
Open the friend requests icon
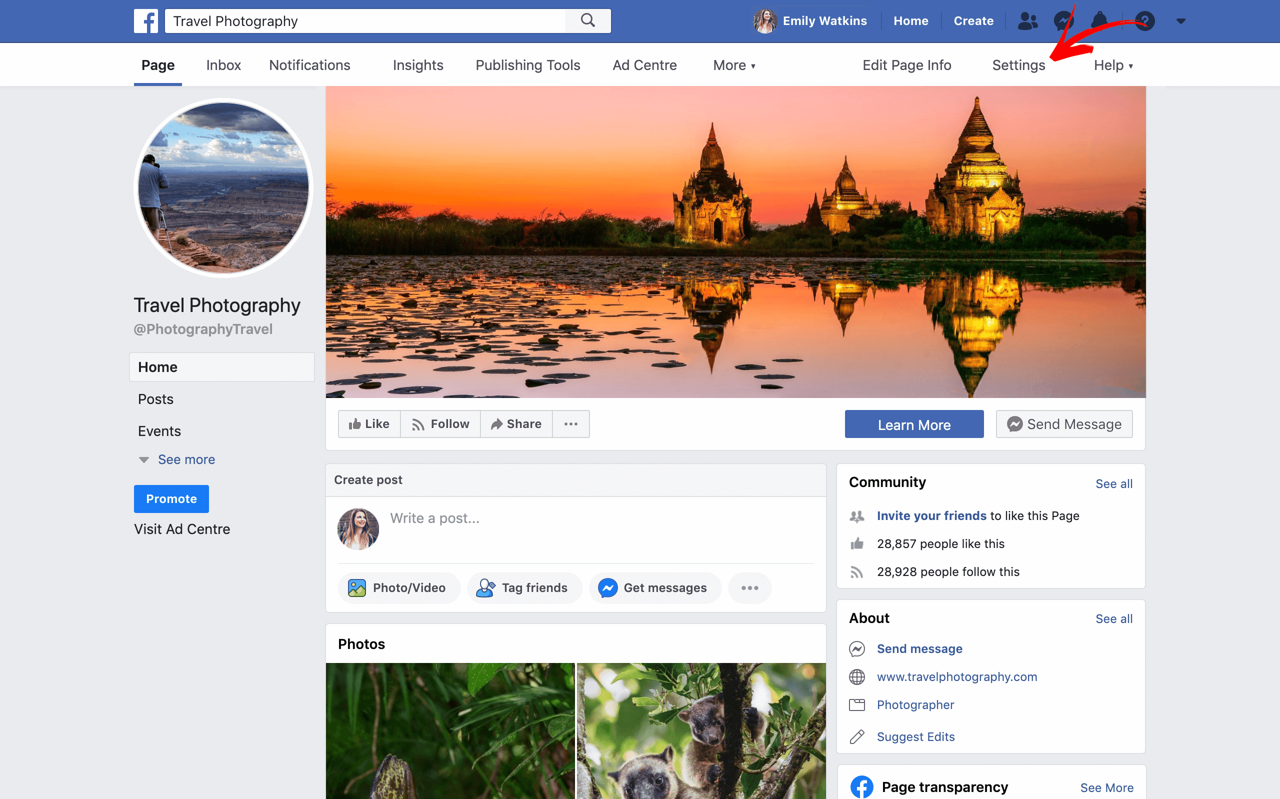point(1027,21)
